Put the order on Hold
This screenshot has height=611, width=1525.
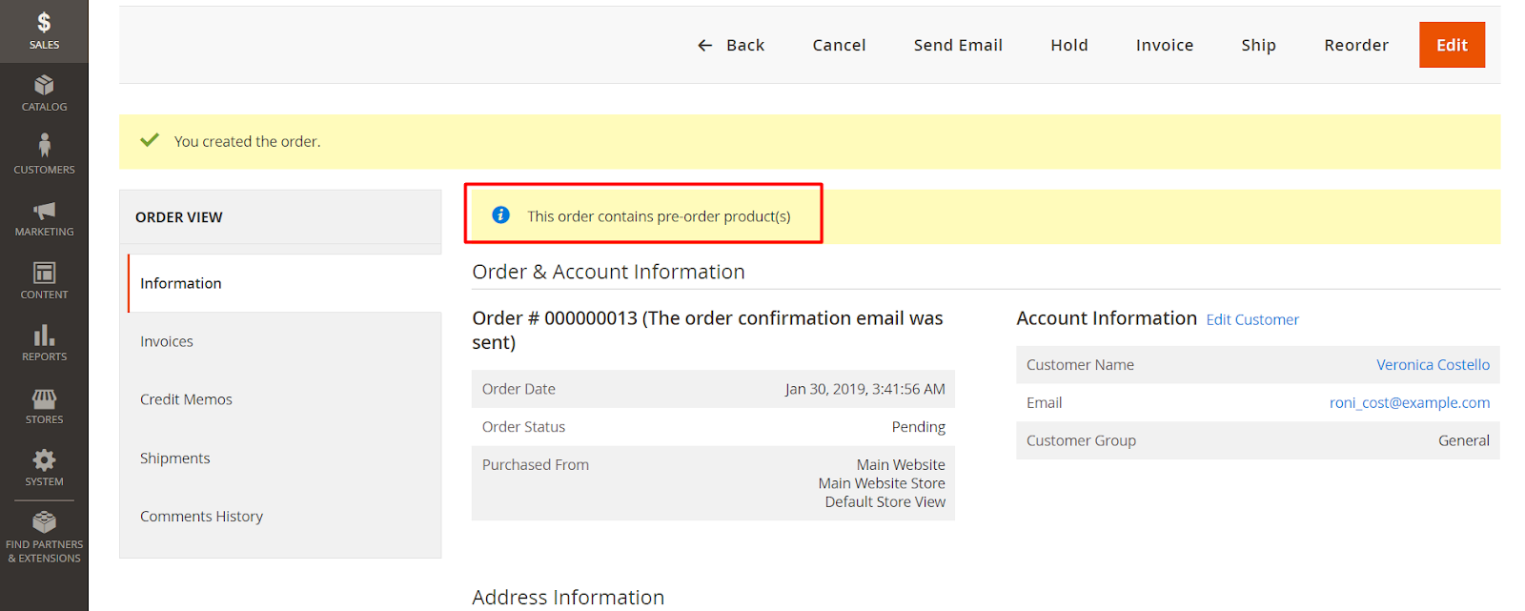click(x=1068, y=45)
